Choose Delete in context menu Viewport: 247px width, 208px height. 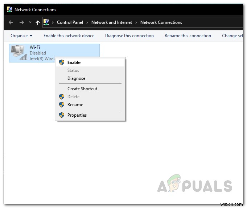click(90, 97)
